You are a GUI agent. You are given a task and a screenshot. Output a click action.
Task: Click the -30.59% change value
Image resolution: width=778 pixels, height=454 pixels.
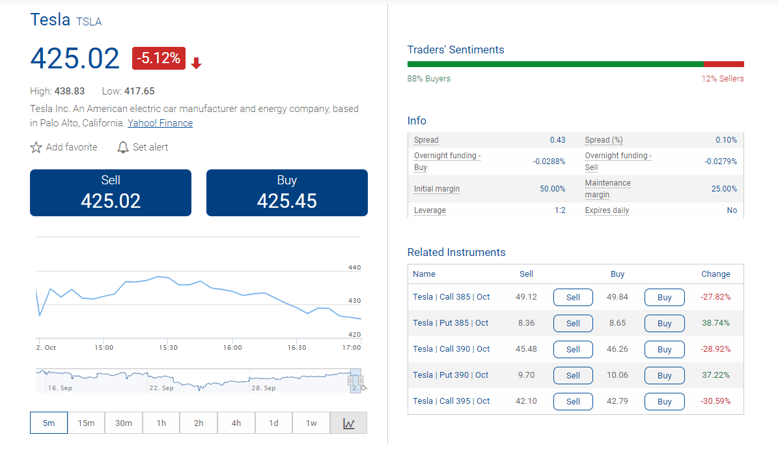pyautogui.click(x=715, y=401)
